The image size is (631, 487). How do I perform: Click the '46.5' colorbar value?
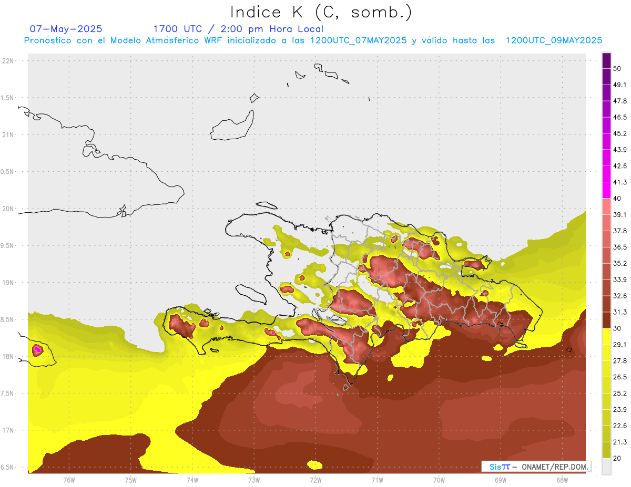point(620,117)
